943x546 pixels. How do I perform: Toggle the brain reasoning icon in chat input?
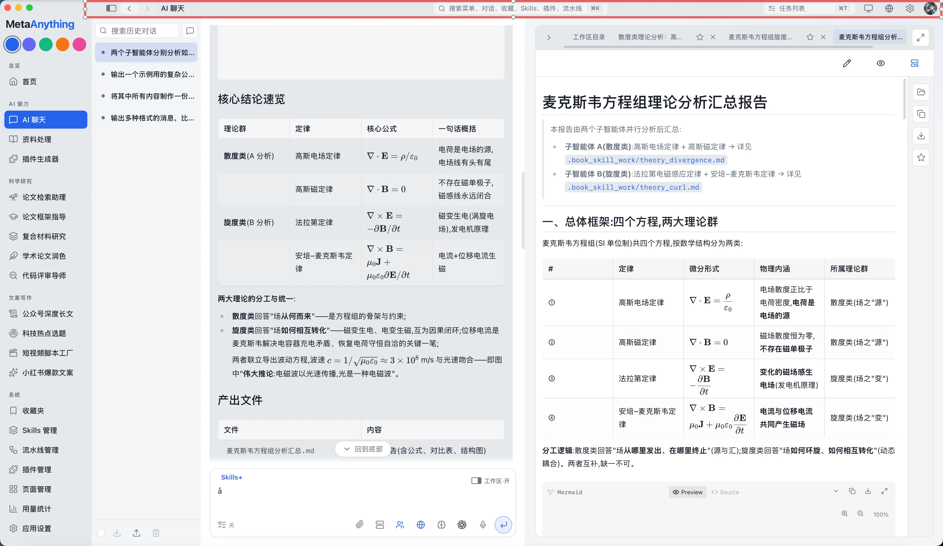point(441,525)
